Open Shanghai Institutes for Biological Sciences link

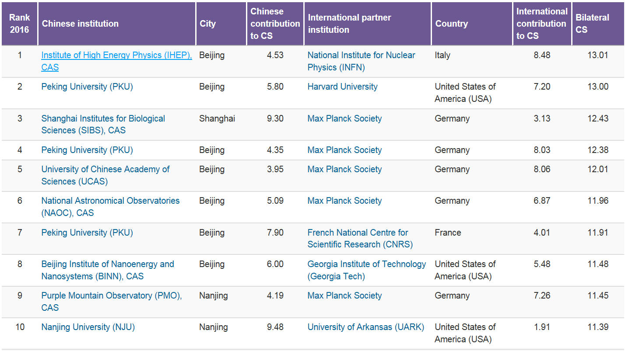[x=103, y=118]
